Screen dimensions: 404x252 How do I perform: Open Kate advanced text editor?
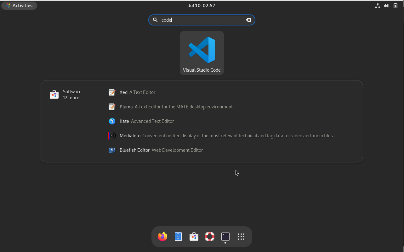[124, 121]
